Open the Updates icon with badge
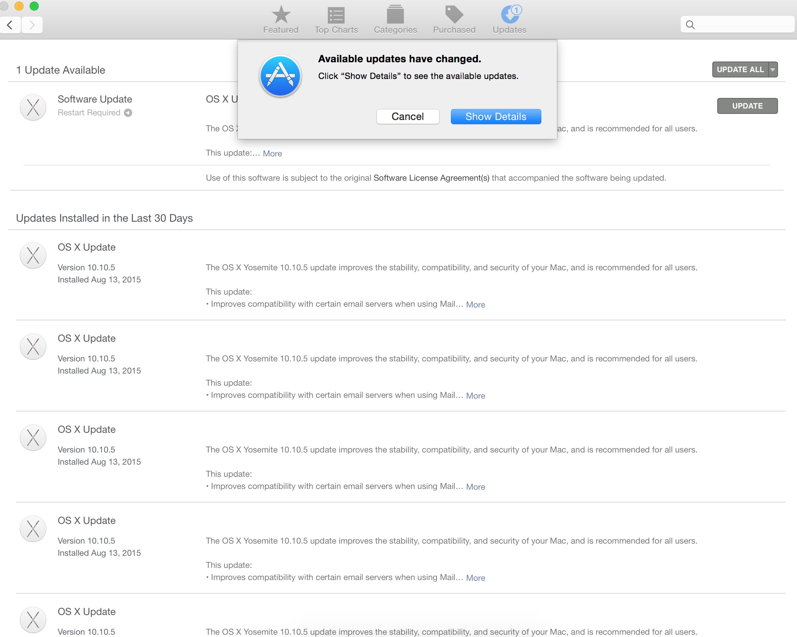 [509, 15]
